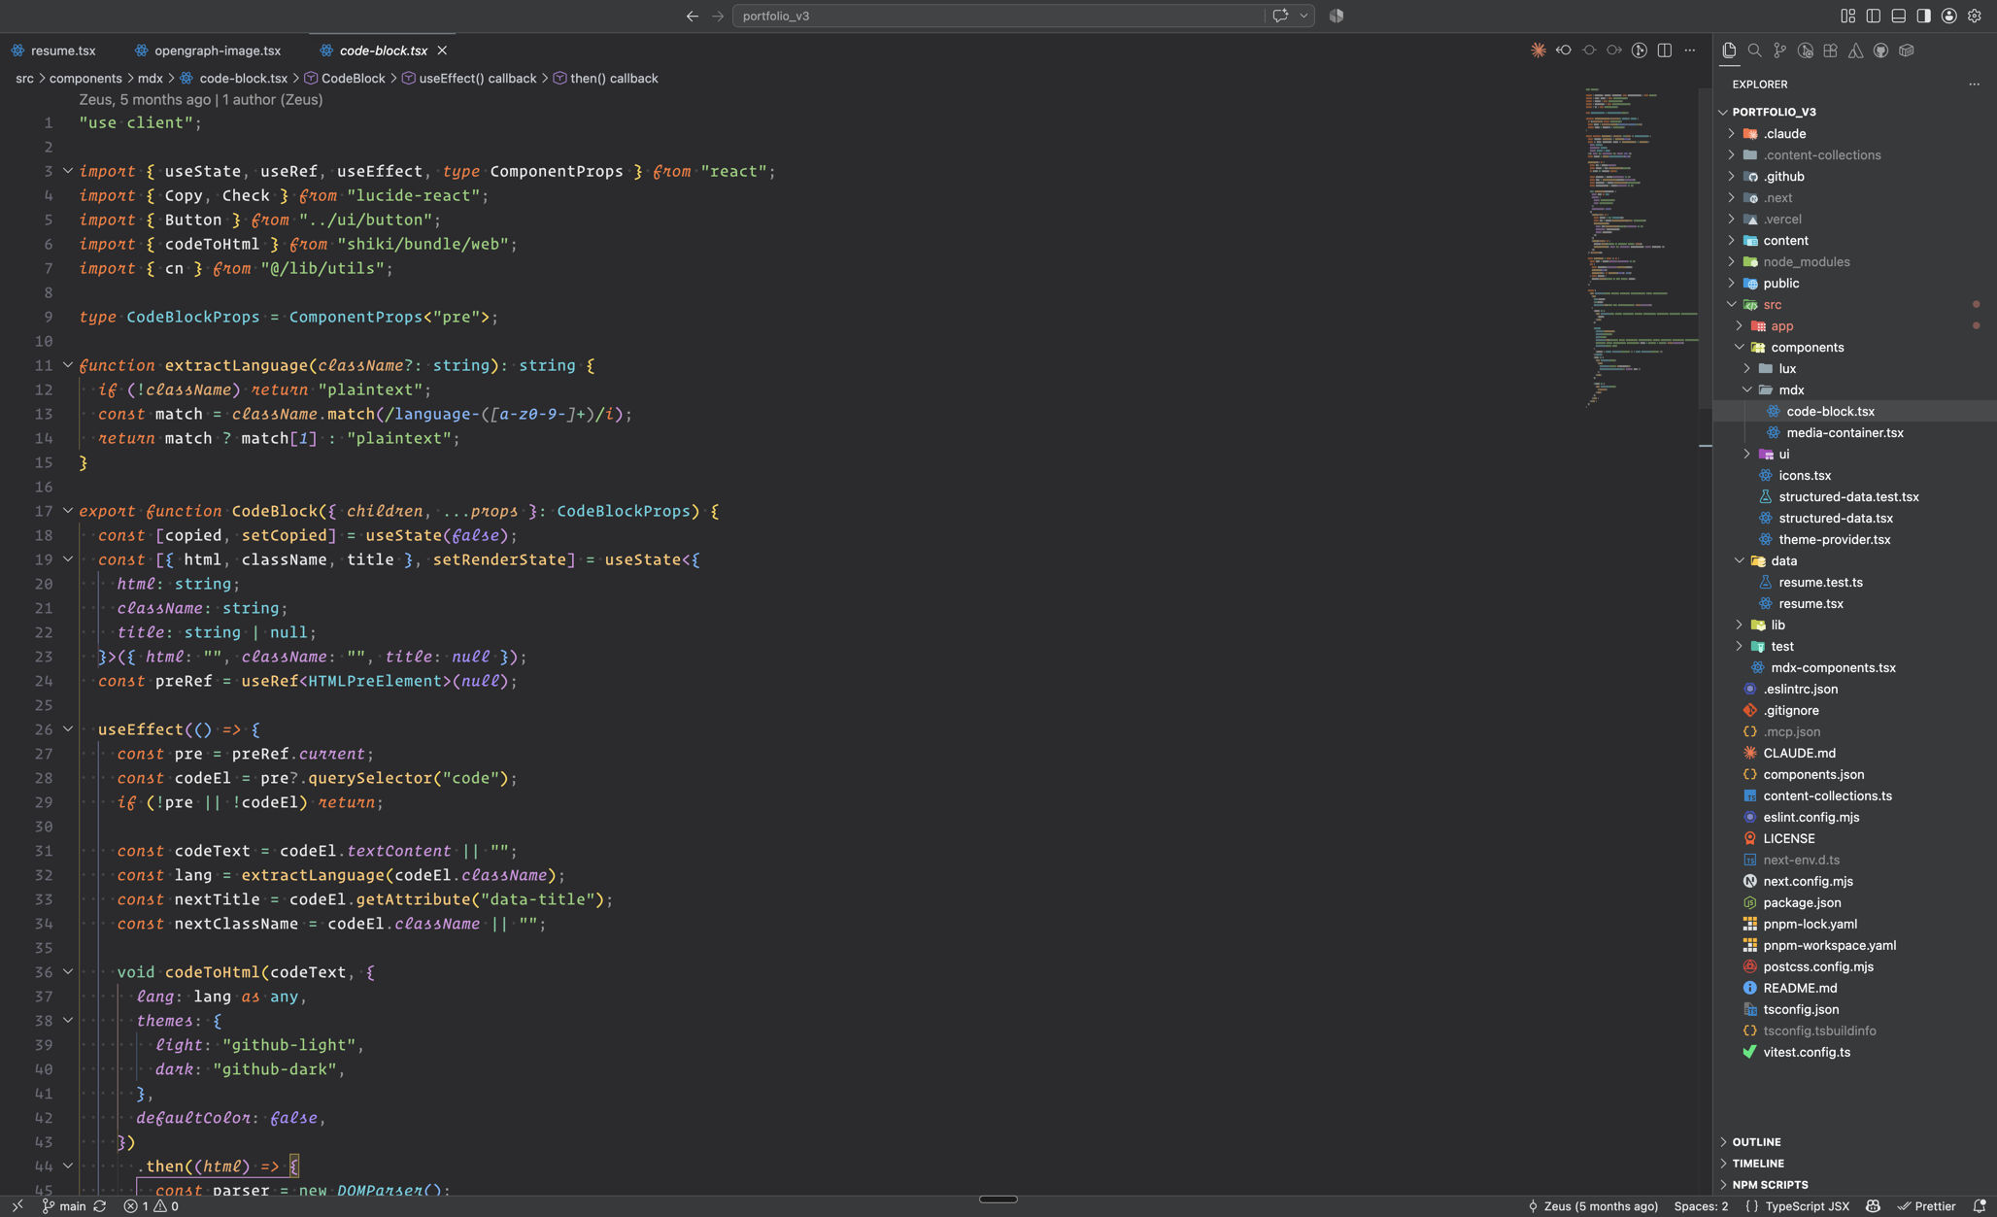Collapse the mdx folder

pyautogui.click(x=1746, y=390)
